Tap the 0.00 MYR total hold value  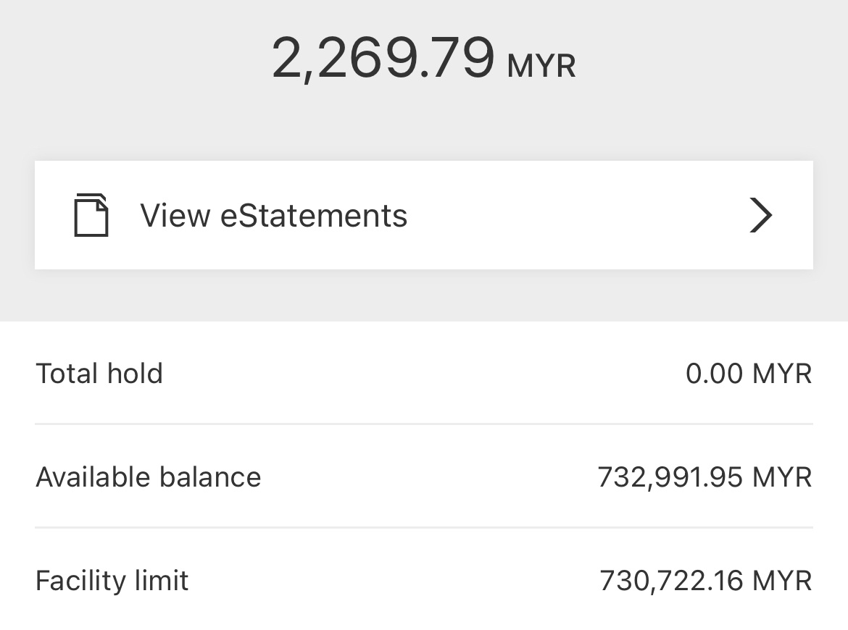coord(749,374)
